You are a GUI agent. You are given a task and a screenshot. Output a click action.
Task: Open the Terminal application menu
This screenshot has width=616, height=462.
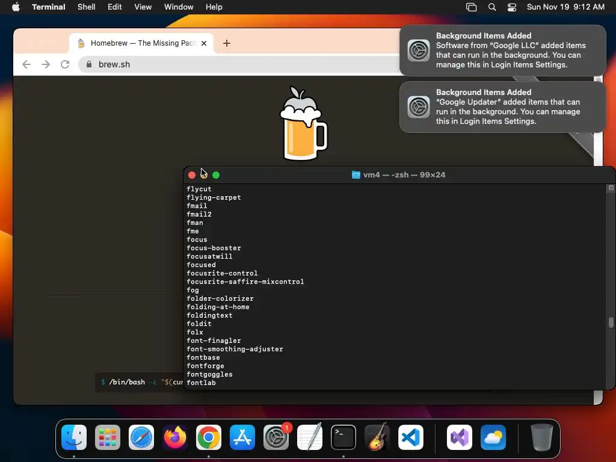(x=49, y=7)
